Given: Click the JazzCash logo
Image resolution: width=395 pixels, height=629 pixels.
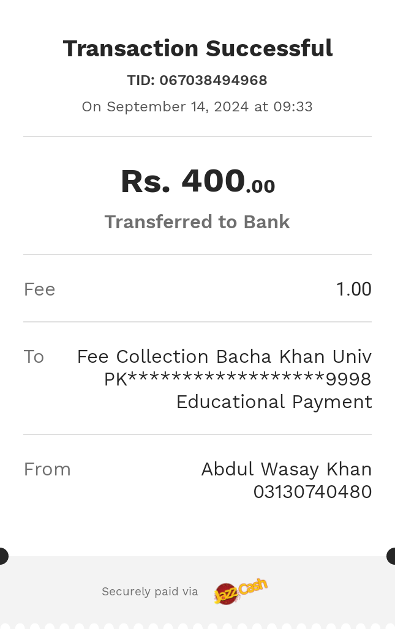Looking at the screenshot, I should [241, 591].
